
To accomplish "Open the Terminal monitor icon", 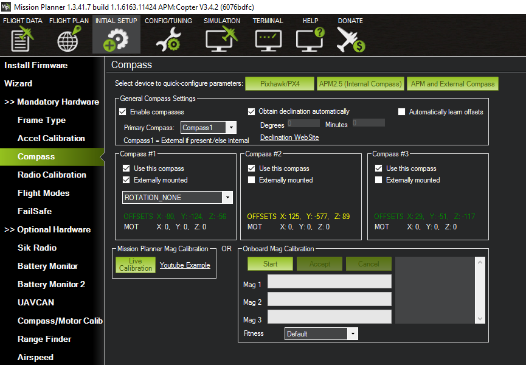I will 268,40.
